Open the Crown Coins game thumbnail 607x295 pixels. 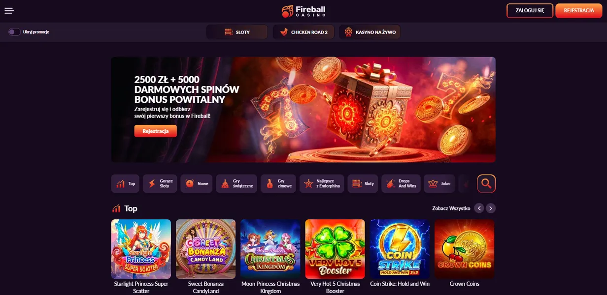464,249
